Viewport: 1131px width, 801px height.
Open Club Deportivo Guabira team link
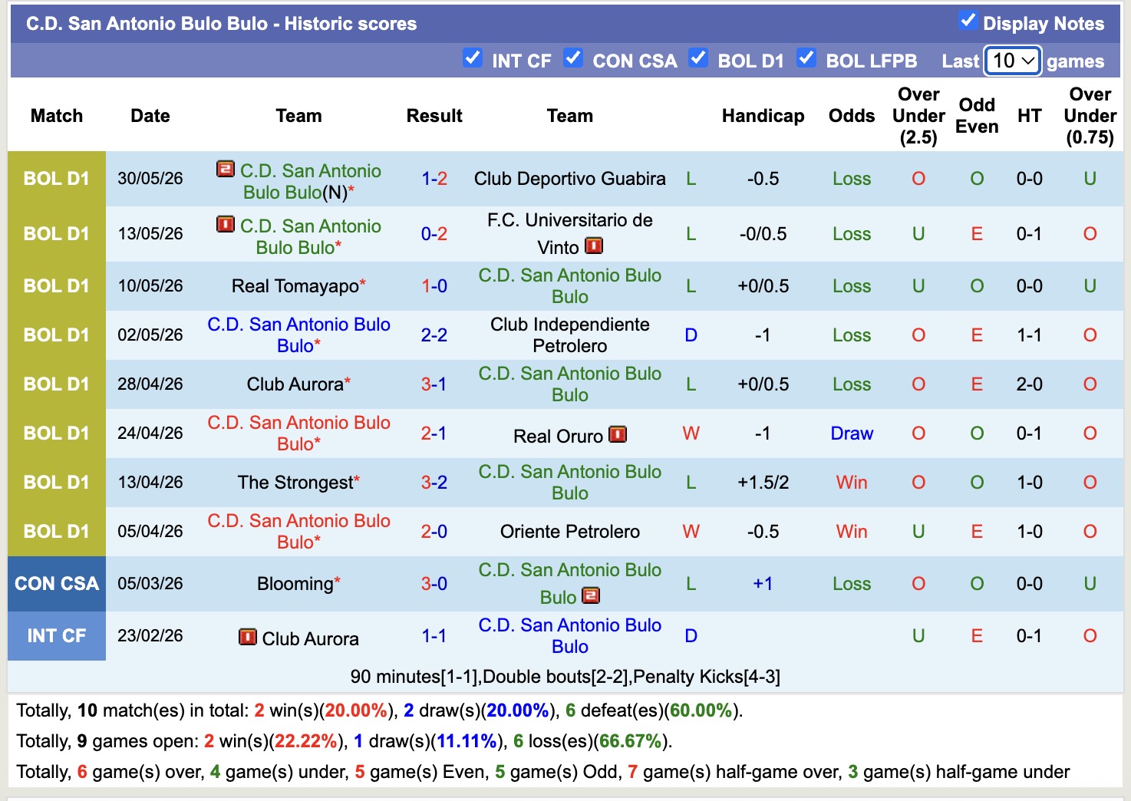(x=570, y=179)
